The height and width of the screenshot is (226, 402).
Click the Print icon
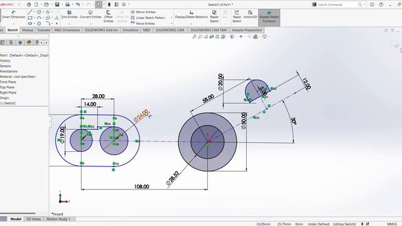tap(67, 4)
